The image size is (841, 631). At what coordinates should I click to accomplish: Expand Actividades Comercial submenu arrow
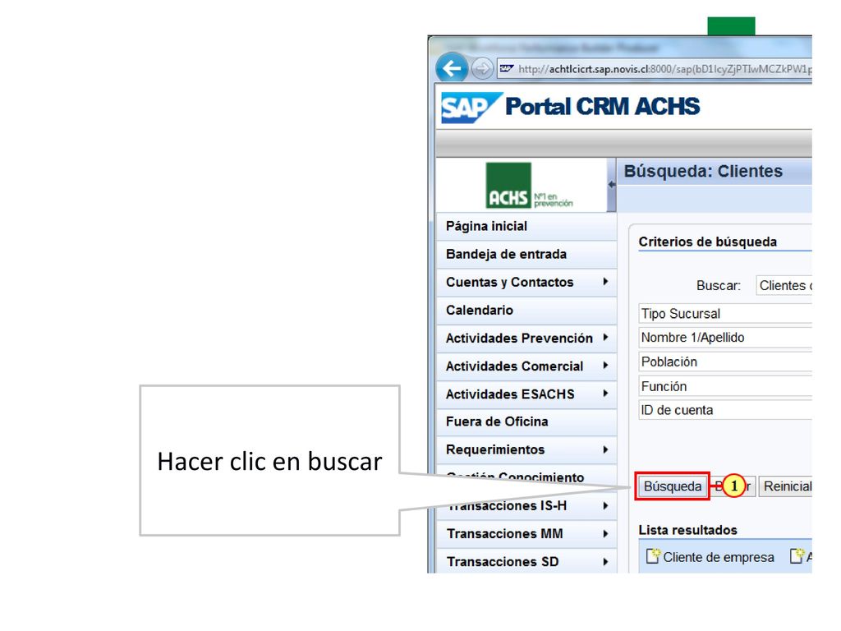tap(605, 366)
